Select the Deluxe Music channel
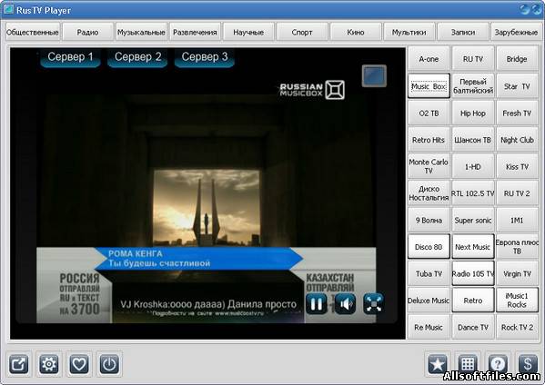 pyautogui.click(x=429, y=301)
